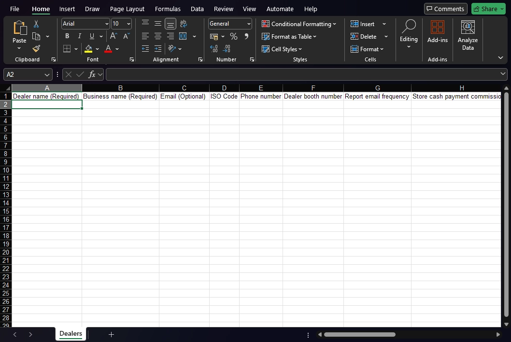Center text horizontally
511x342 pixels.
pos(158,36)
